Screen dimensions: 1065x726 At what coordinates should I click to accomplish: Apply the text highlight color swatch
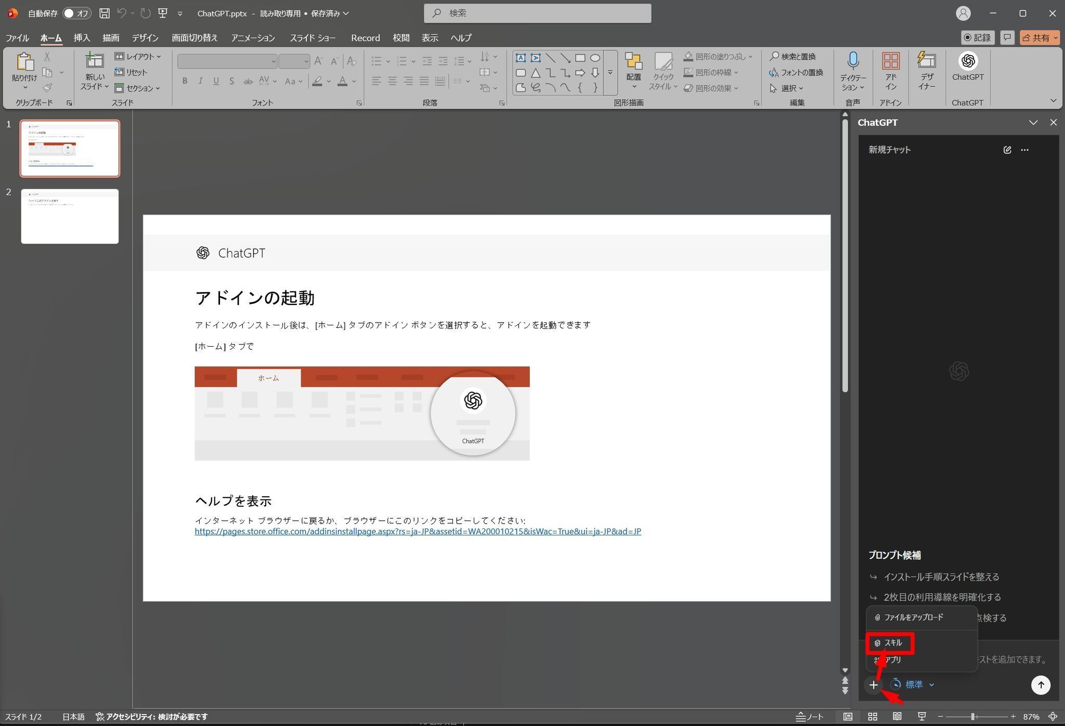(x=317, y=81)
